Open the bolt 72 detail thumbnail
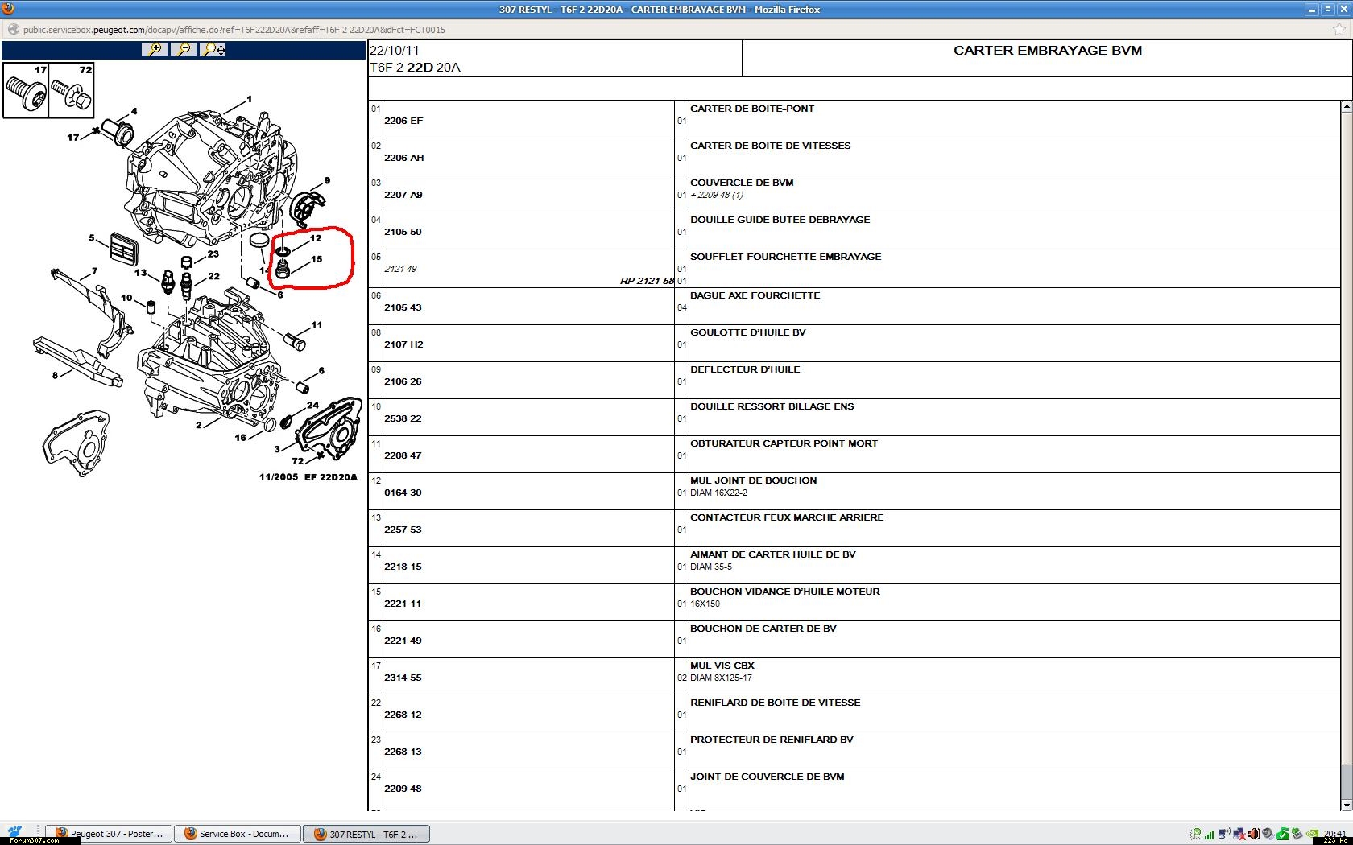The height and width of the screenshot is (845, 1353). point(72,90)
